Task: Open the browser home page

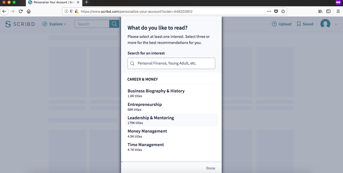Action: pos(29,11)
